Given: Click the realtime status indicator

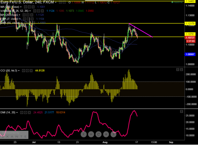Looking at the screenshot, I should click(x=177, y=2).
